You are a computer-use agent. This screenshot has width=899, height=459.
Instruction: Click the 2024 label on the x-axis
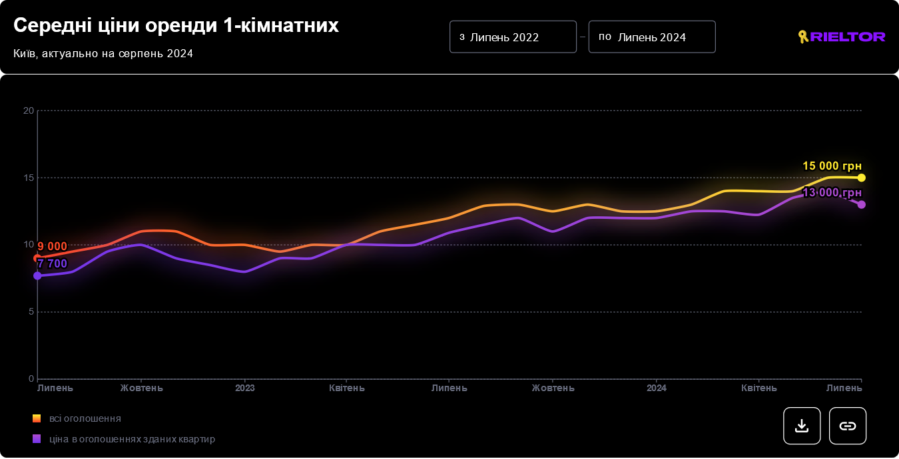[657, 387]
